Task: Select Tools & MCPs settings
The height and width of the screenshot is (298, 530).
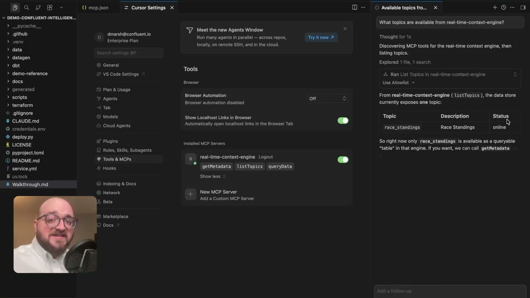Action: (129, 159)
